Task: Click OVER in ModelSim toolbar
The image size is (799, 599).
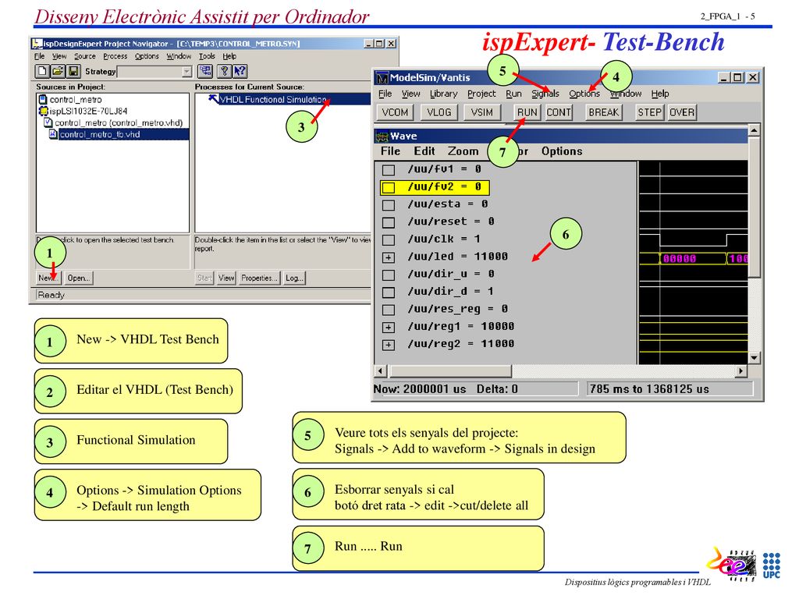Action: (x=682, y=112)
